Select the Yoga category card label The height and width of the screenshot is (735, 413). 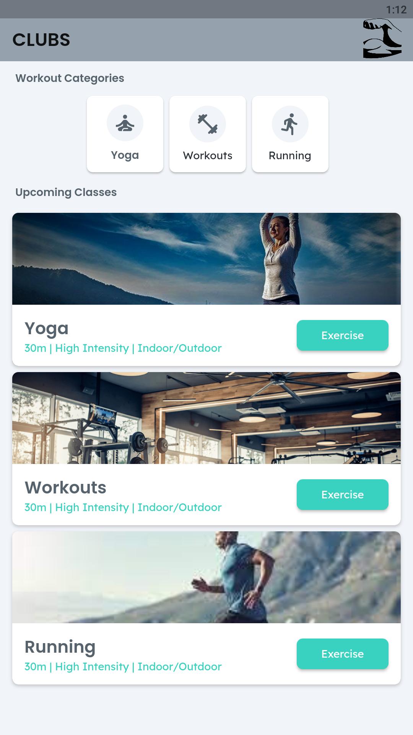125,155
